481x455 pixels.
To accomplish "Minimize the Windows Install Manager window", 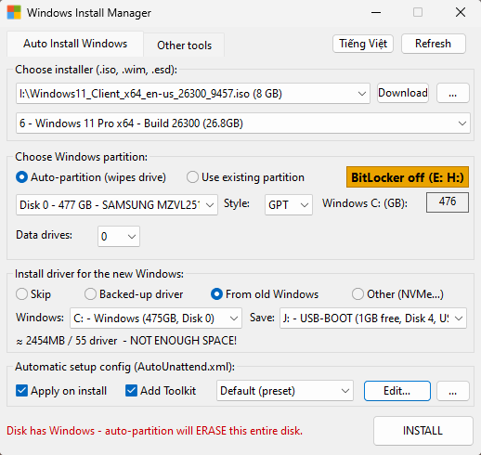I will [x=376, y=13].
